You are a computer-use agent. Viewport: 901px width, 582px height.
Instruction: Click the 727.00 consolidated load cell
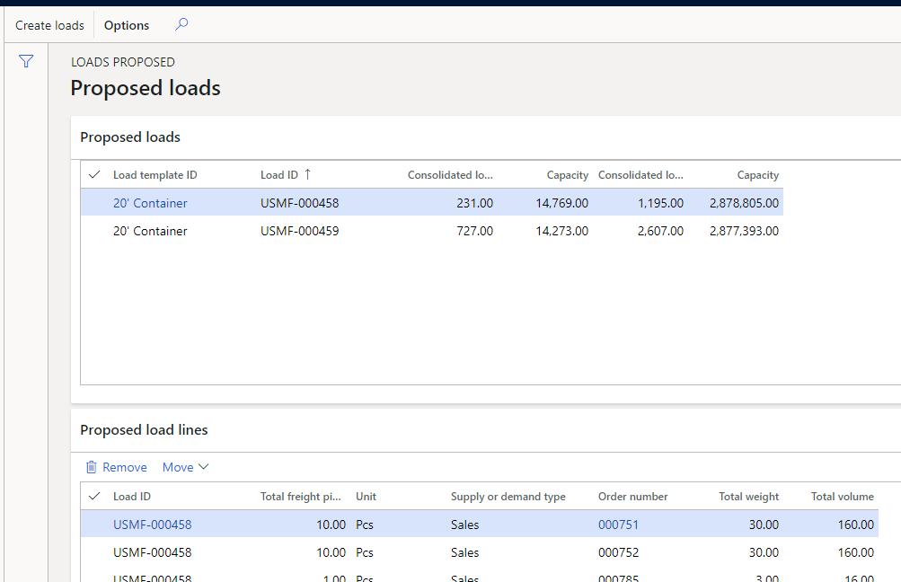474,231
